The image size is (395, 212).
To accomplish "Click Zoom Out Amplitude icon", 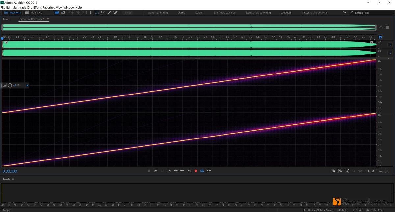I will click(340, 171).
